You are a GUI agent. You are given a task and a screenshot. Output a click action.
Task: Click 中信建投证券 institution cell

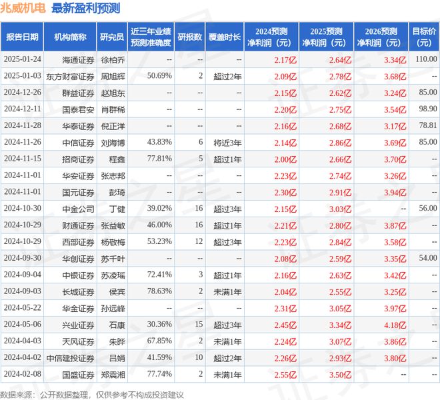[70, 358]
